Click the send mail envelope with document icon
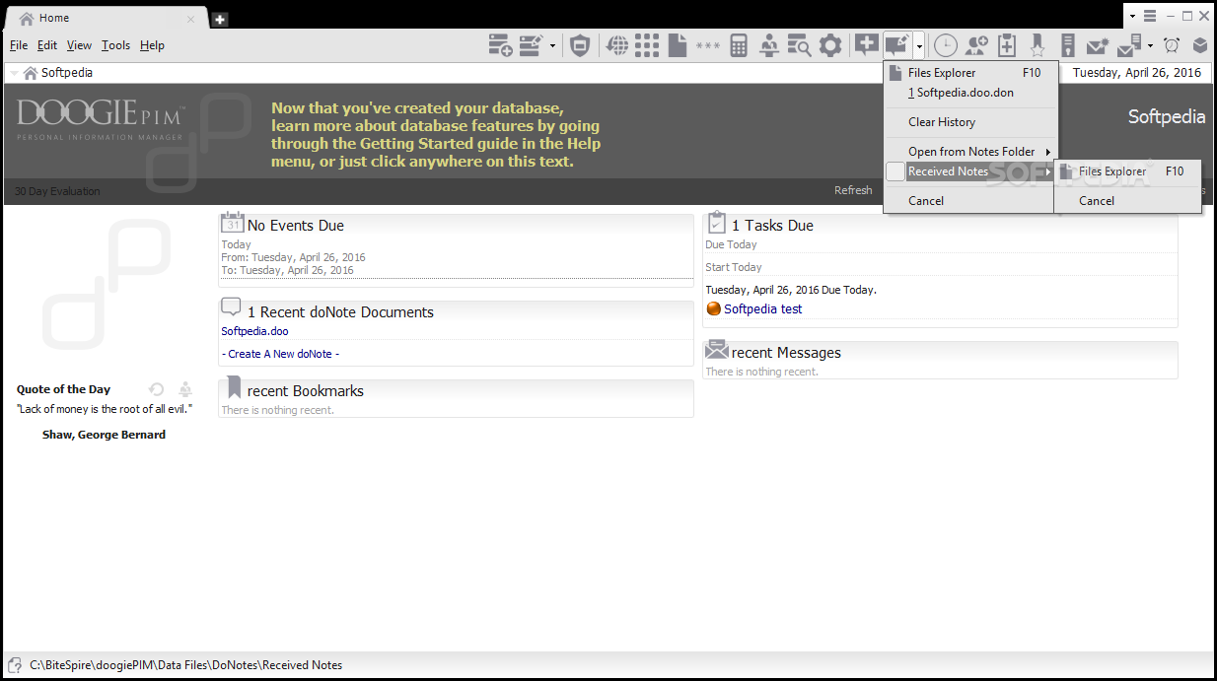 [x=1129, y=45]
